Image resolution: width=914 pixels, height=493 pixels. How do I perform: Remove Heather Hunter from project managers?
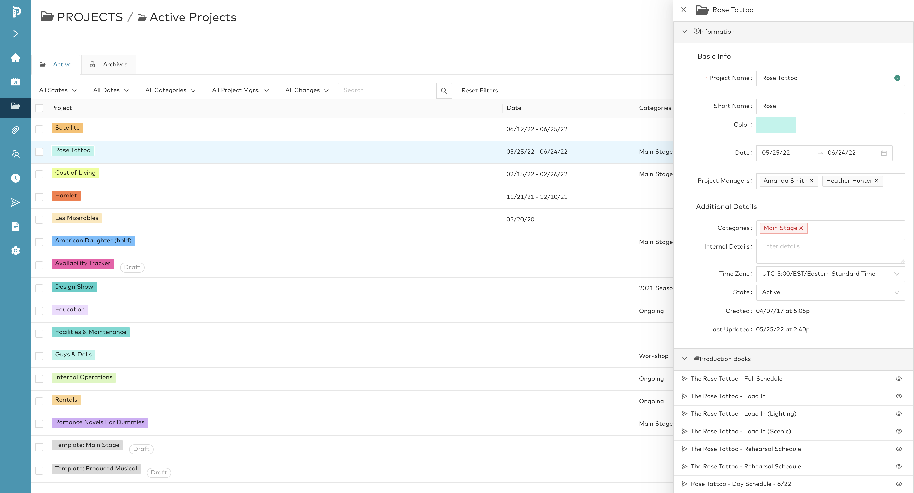click(x=876, y=181)
